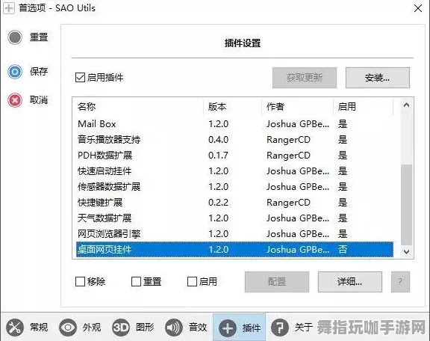Click author RangerCD in 快捷键扩展 row
Viewport: 430px width, 341px height.
288,203
